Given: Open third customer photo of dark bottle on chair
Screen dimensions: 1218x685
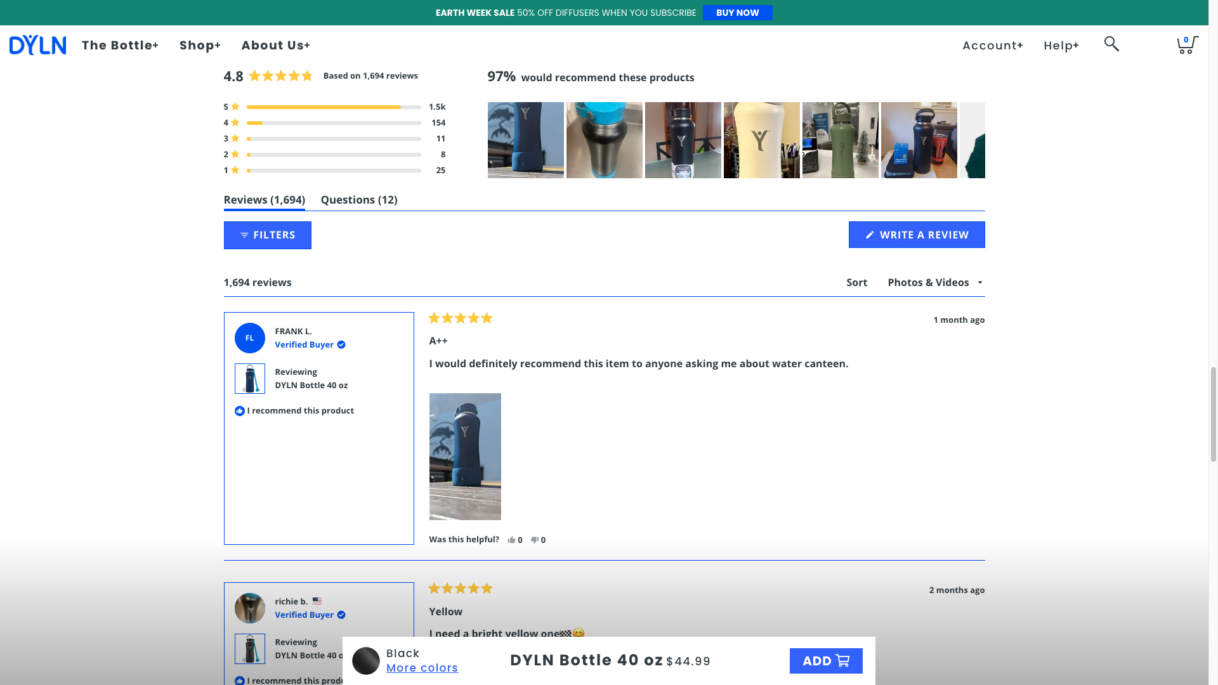Looking at the screenshot, I should [683, 140].
